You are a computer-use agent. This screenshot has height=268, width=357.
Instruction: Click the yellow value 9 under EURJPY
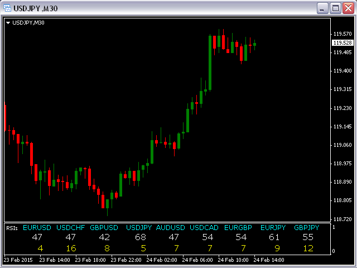point(277,248)
